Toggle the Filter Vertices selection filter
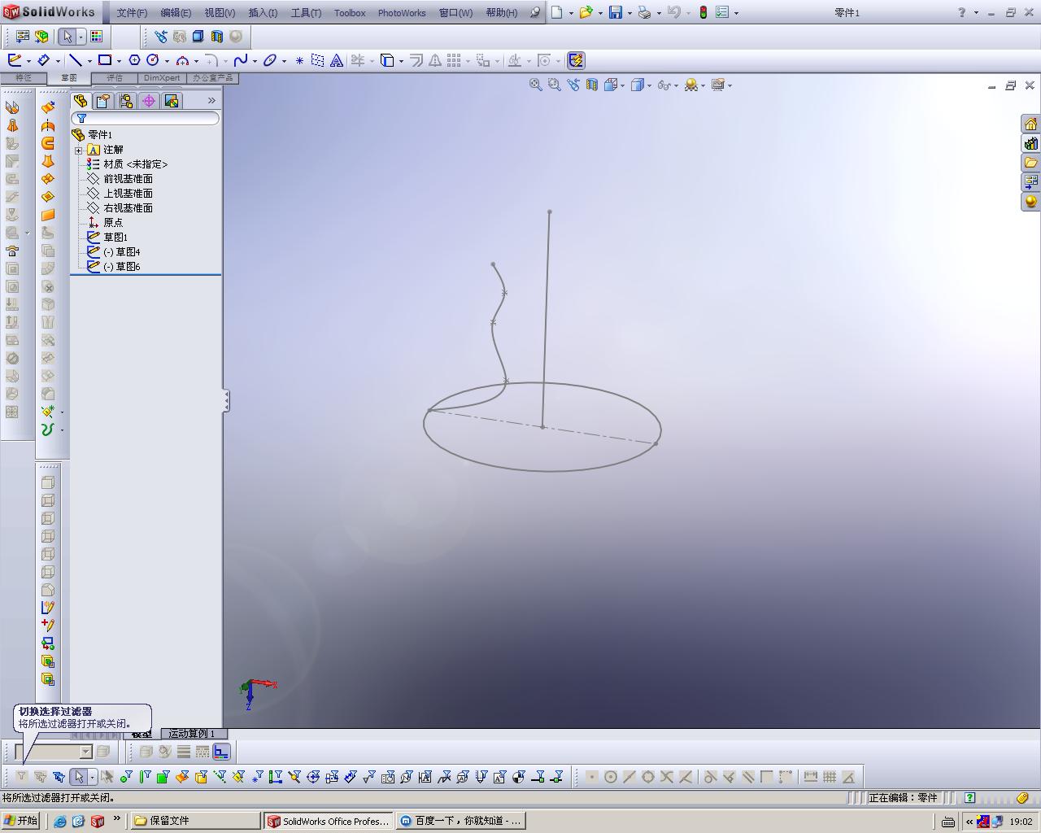Viewport: 1041px width, 833px height. 126,777
